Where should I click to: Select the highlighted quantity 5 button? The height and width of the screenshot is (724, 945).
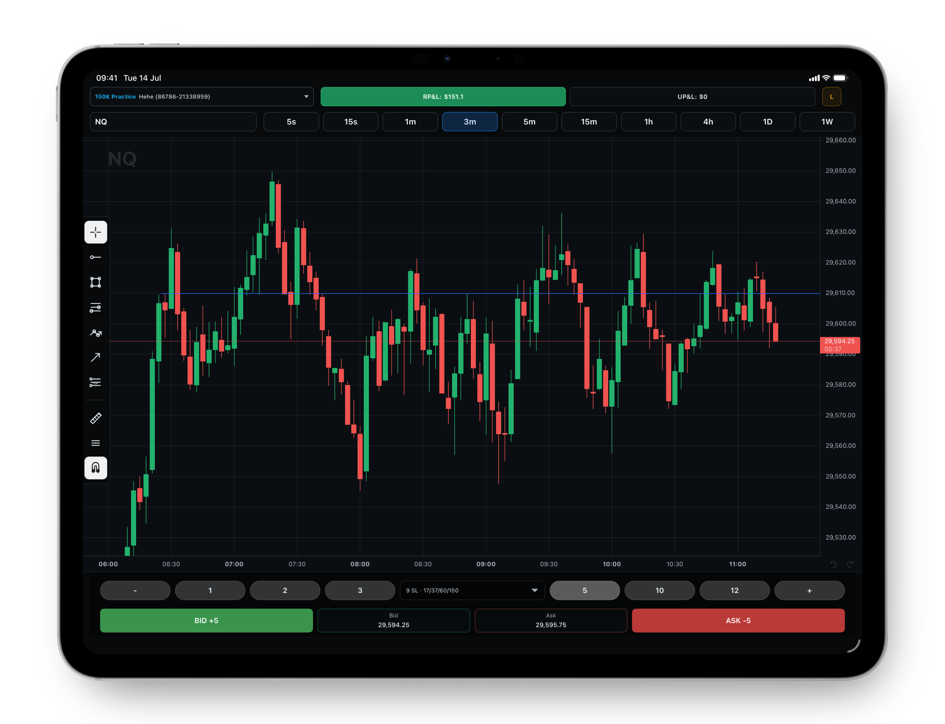[585, 590]
